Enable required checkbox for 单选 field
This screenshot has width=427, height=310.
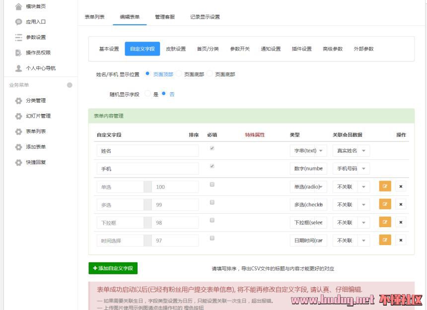pos(212,185)
